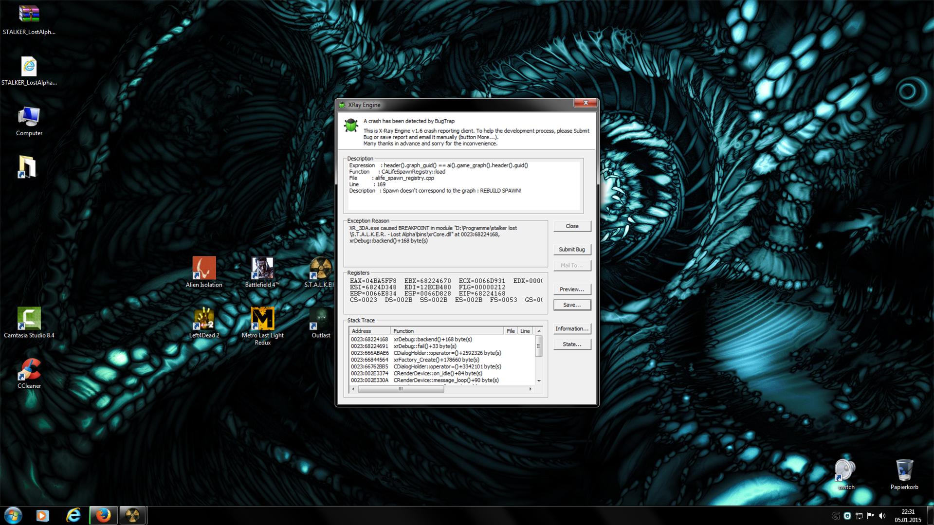Click the Mail To... button

pos(572,266)
